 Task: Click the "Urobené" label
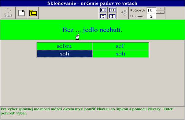[x=136, y=16]
